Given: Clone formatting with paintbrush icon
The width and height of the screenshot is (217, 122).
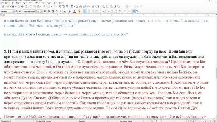Looking at the screenshot, I should point(44,6).
